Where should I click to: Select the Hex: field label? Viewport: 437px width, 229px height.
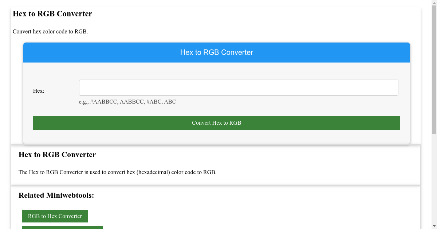tap(38, 91)
